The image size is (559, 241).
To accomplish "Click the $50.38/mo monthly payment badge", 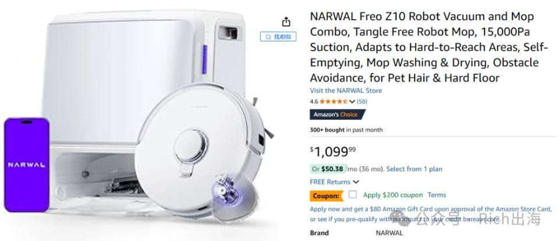I will tap(328, 169).
